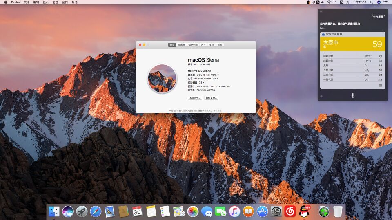This screenshot has width=392, height=220.
Task: Open the Wi-Fi status menu
Action: pyautogui.click(x=329, y=2)
